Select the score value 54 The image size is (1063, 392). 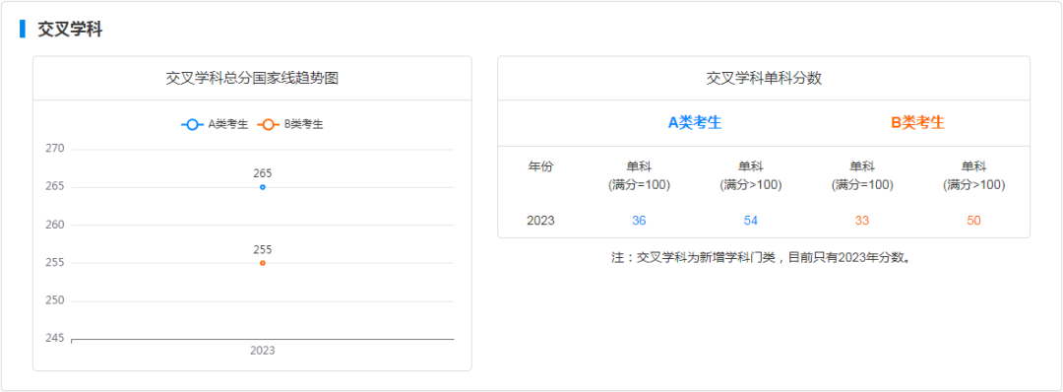(x=750, y=221)
